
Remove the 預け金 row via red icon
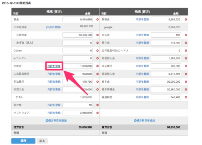[x=98, y=105]
